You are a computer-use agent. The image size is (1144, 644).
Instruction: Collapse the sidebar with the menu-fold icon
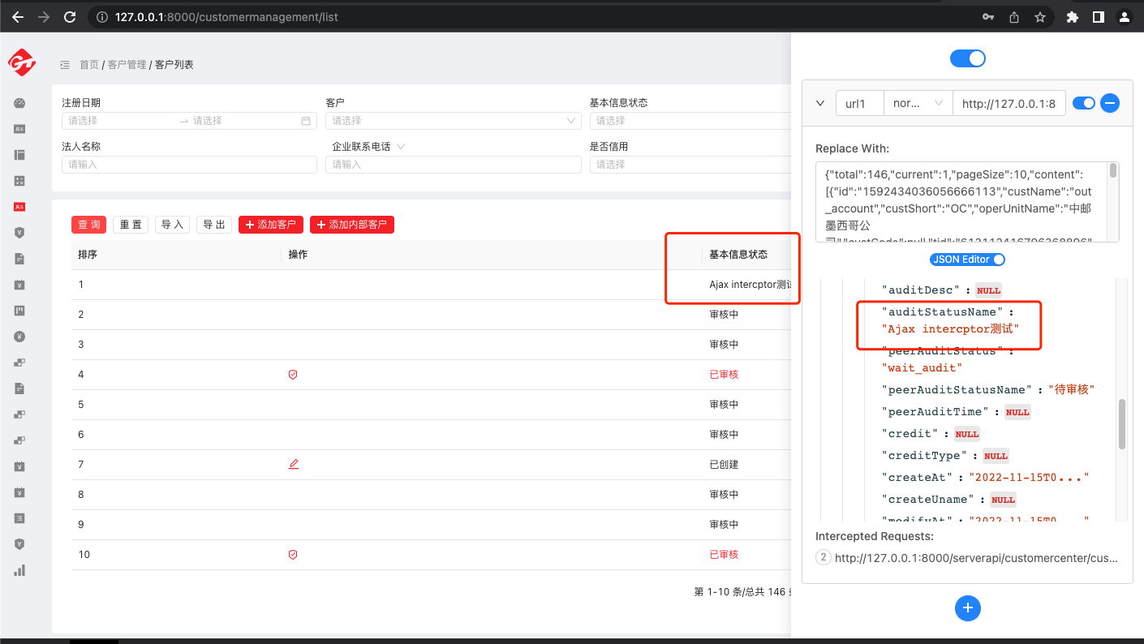65,65
